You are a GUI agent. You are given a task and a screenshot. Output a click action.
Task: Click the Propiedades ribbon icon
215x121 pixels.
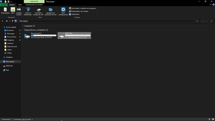pos(5,11)
